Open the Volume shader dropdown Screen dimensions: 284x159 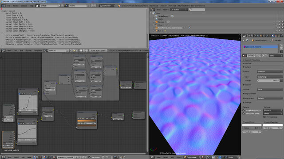(269, 89)
